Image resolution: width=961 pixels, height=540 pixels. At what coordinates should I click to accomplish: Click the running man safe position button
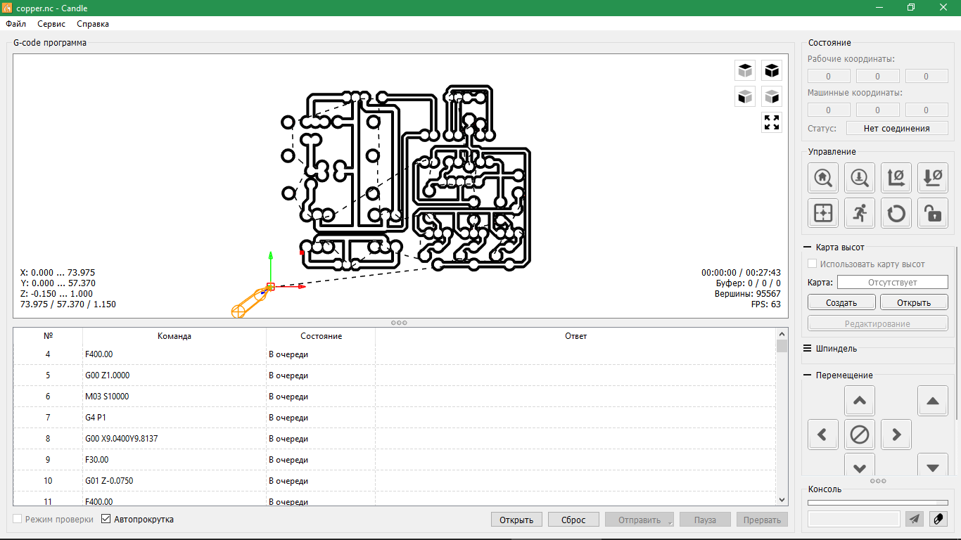[x=860, y=212]
